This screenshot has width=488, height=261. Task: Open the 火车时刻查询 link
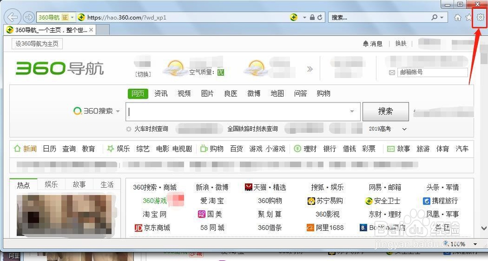coord(151,129)
